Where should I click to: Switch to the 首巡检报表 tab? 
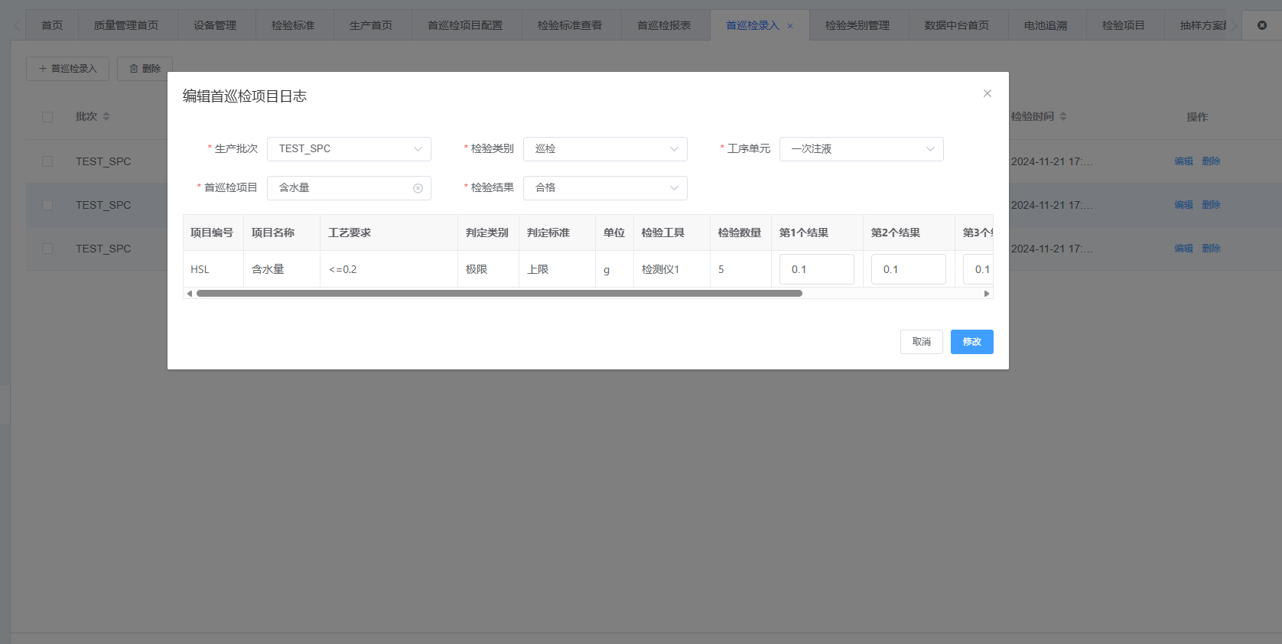[664, 25]
